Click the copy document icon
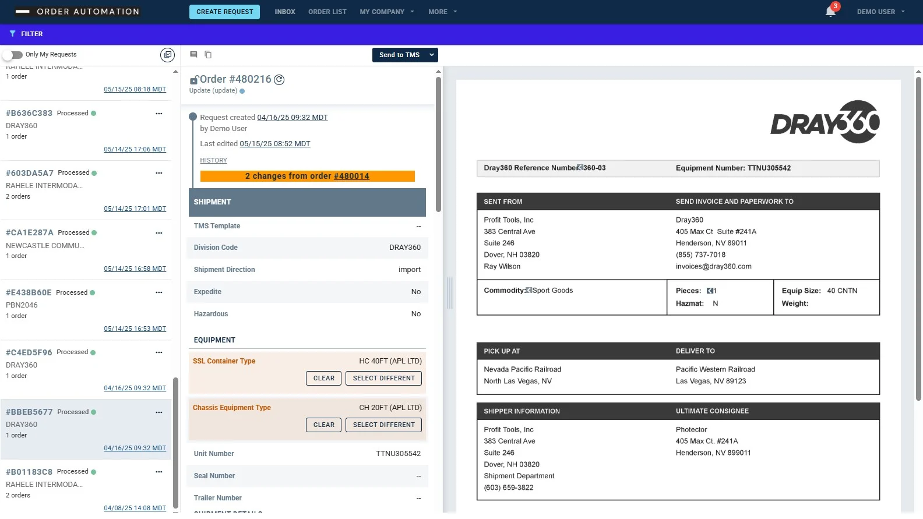 click(208, 55)
